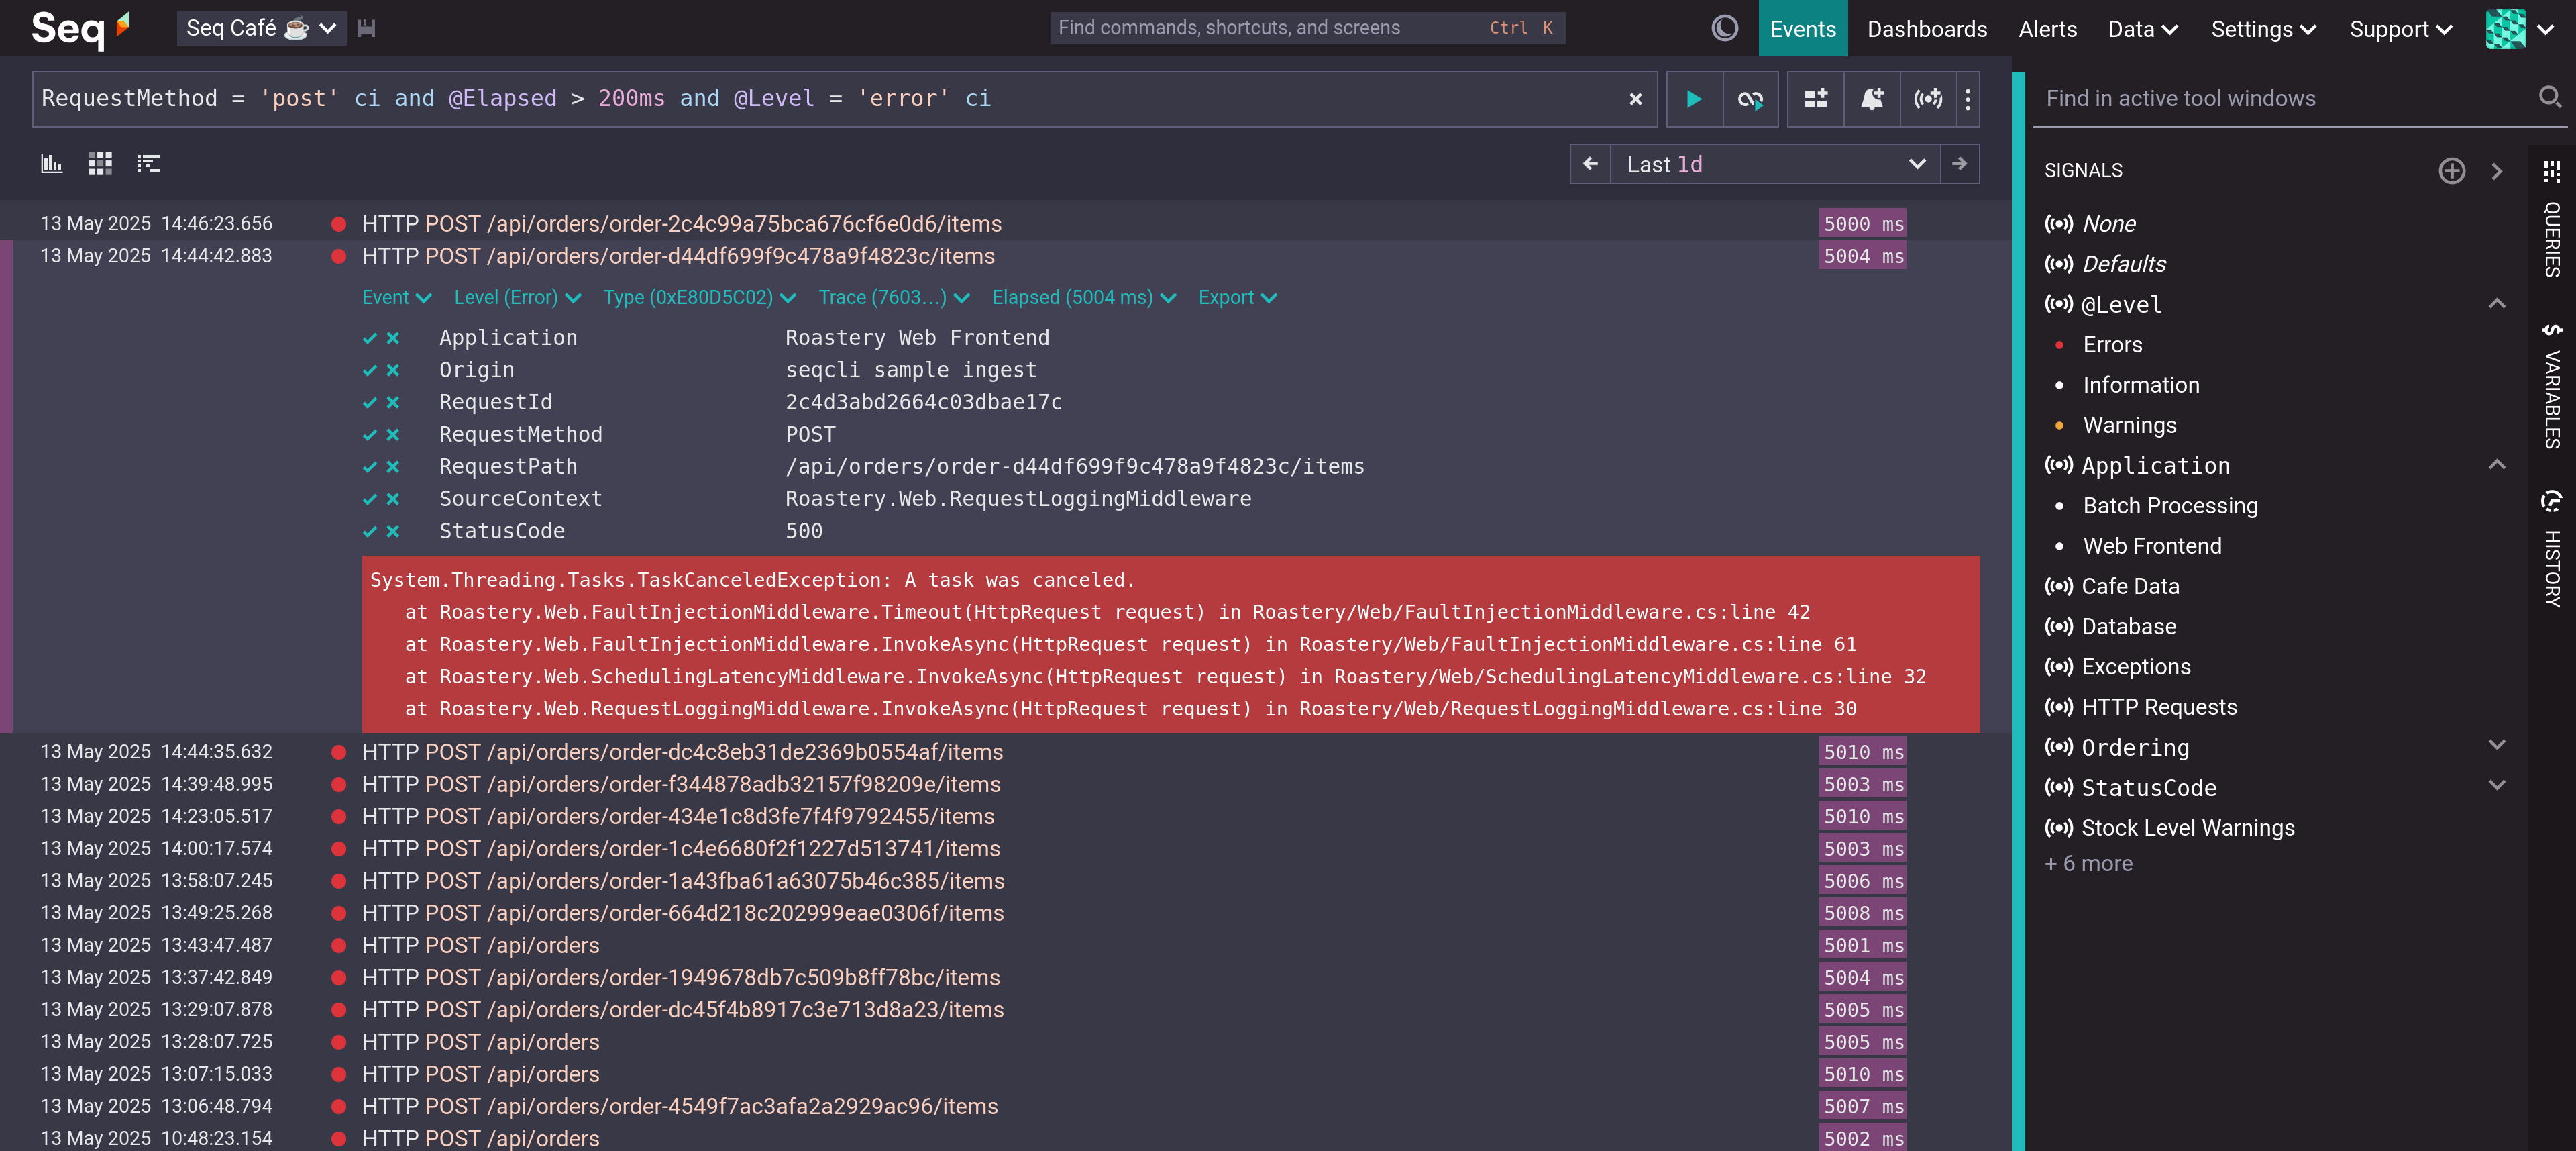
Task: Click the save workspace floppy icon
Action: click(x=366, y=28)
